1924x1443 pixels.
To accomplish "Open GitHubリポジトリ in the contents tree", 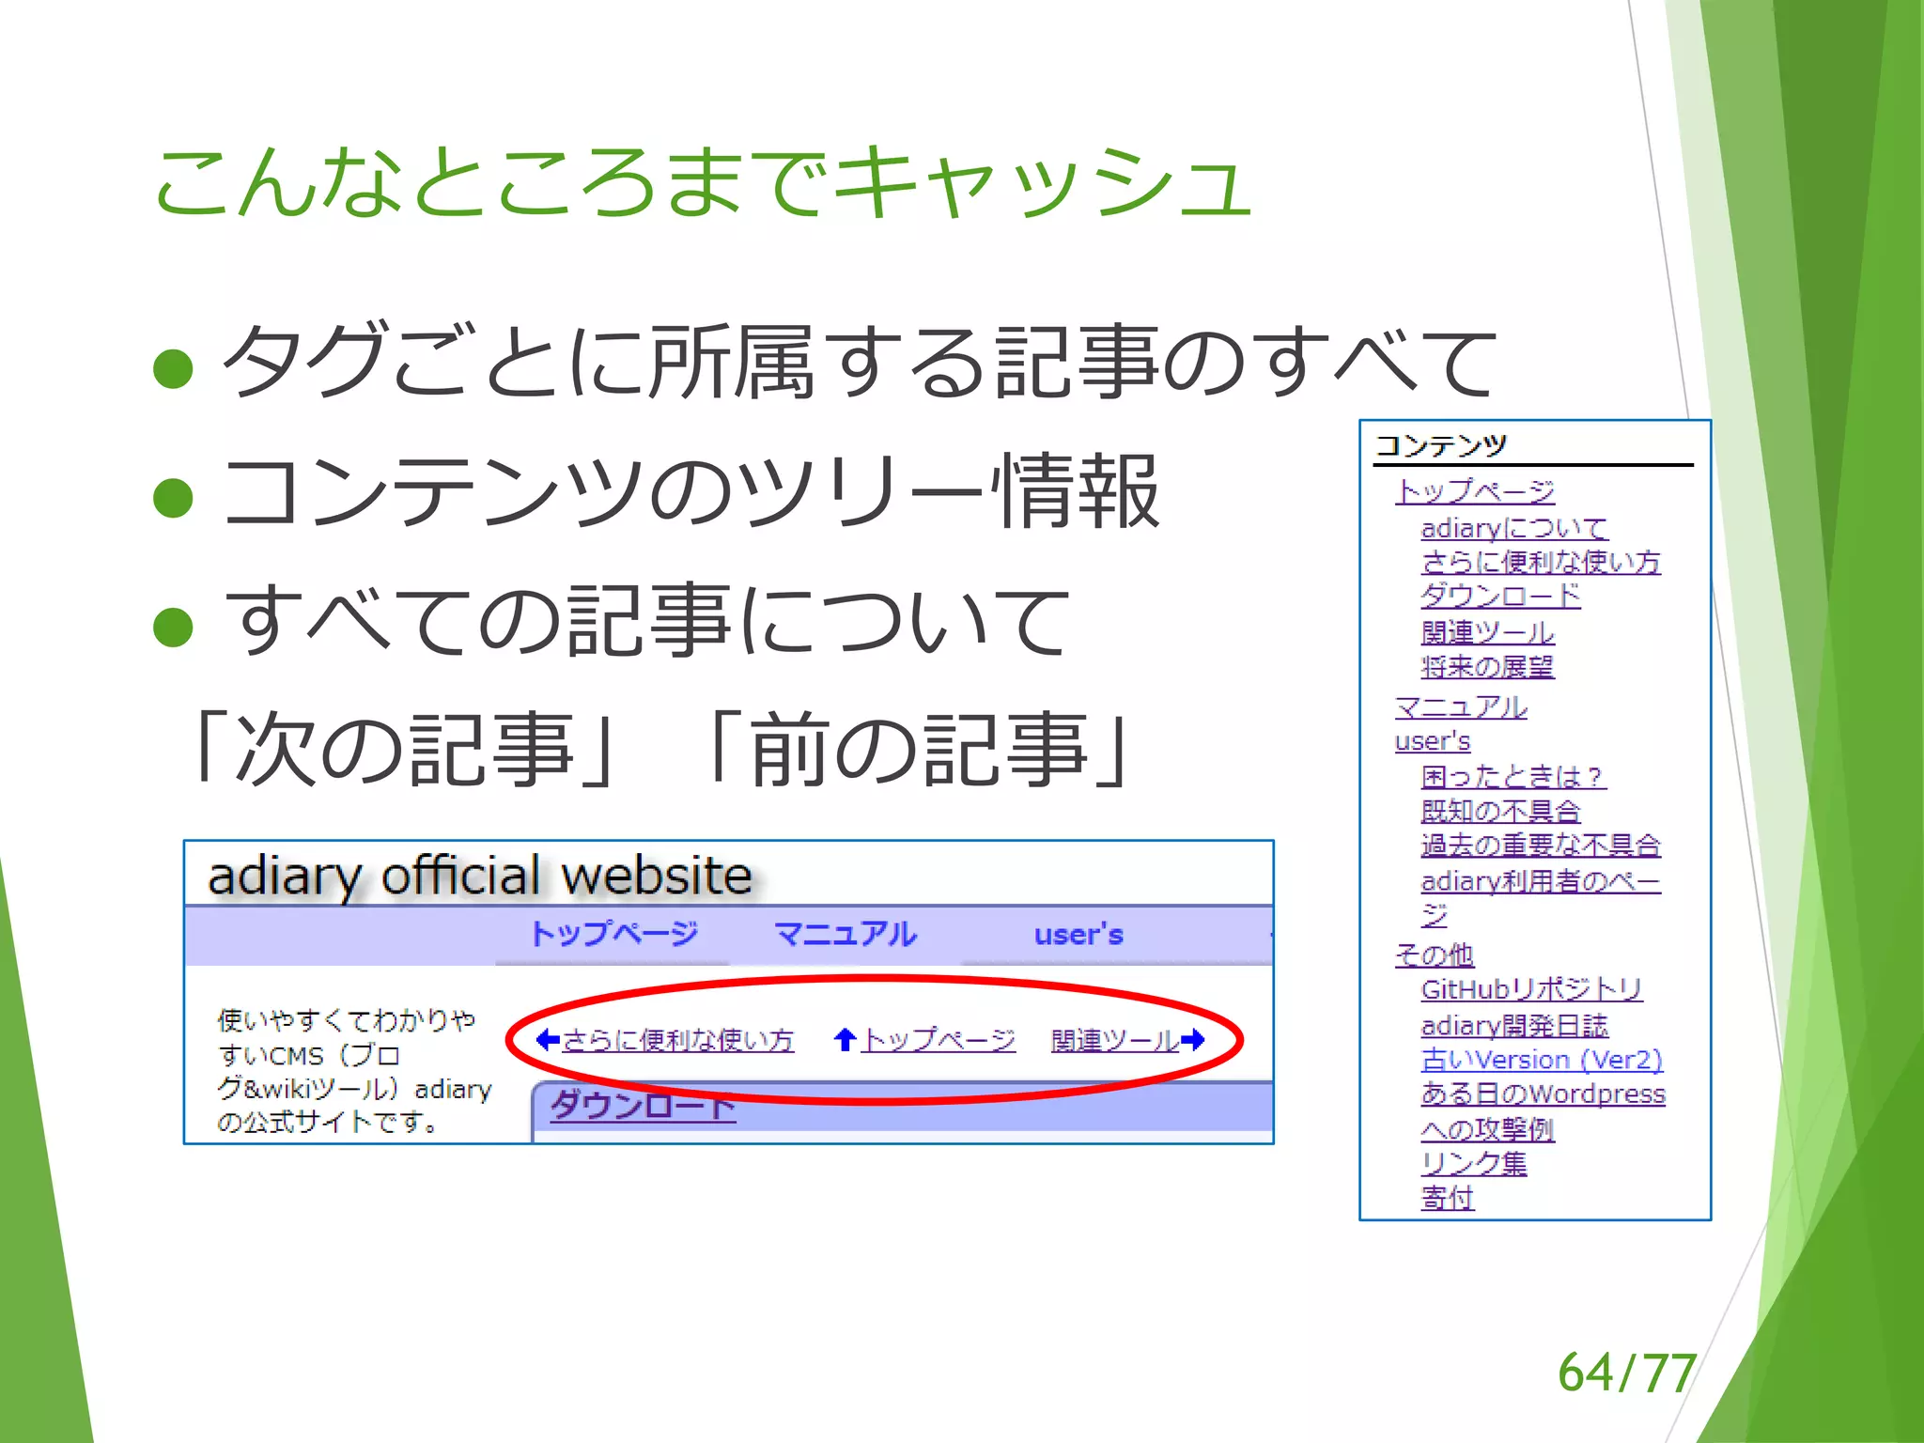I will coord(1532,989).
